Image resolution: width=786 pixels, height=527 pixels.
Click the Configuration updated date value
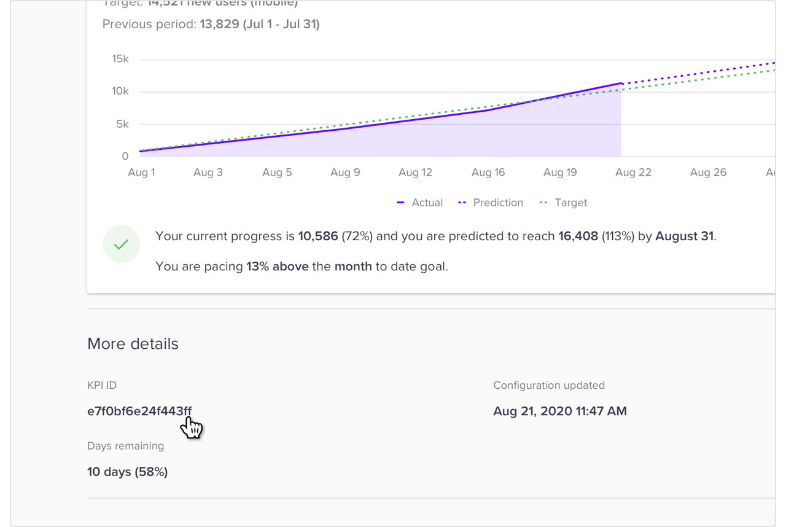click(x=560, y=412)
